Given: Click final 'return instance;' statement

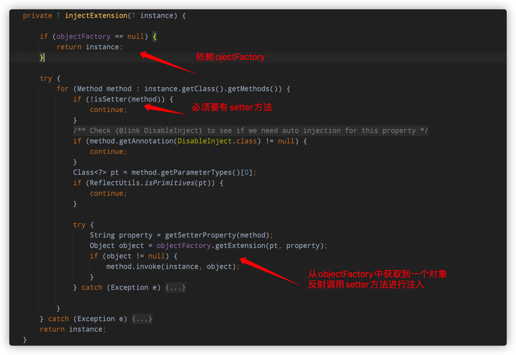Looking at the screenshot, I should (x=73, y=329).
